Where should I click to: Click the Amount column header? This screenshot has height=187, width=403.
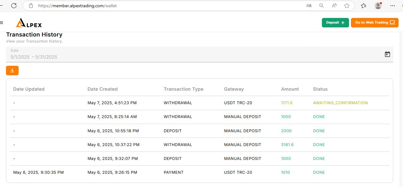click(x=290, y=89)
